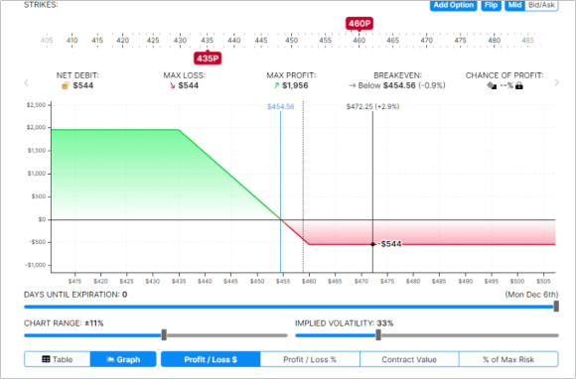
Task: Select the % of Max Risk tab
Action: pyautogui.click(x=508, y=359)
